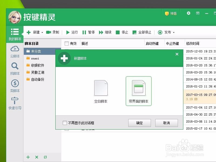This screenshot has width=216, height=162.
Task: Open the 我的脚本 sidebar section
Action: tap(15, 34)
